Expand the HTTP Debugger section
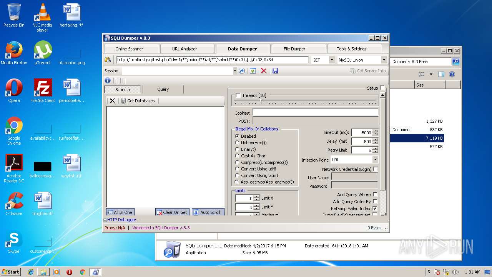Image resolution: width=492 pixels, height=277 pixels. [x=105, y=220]
